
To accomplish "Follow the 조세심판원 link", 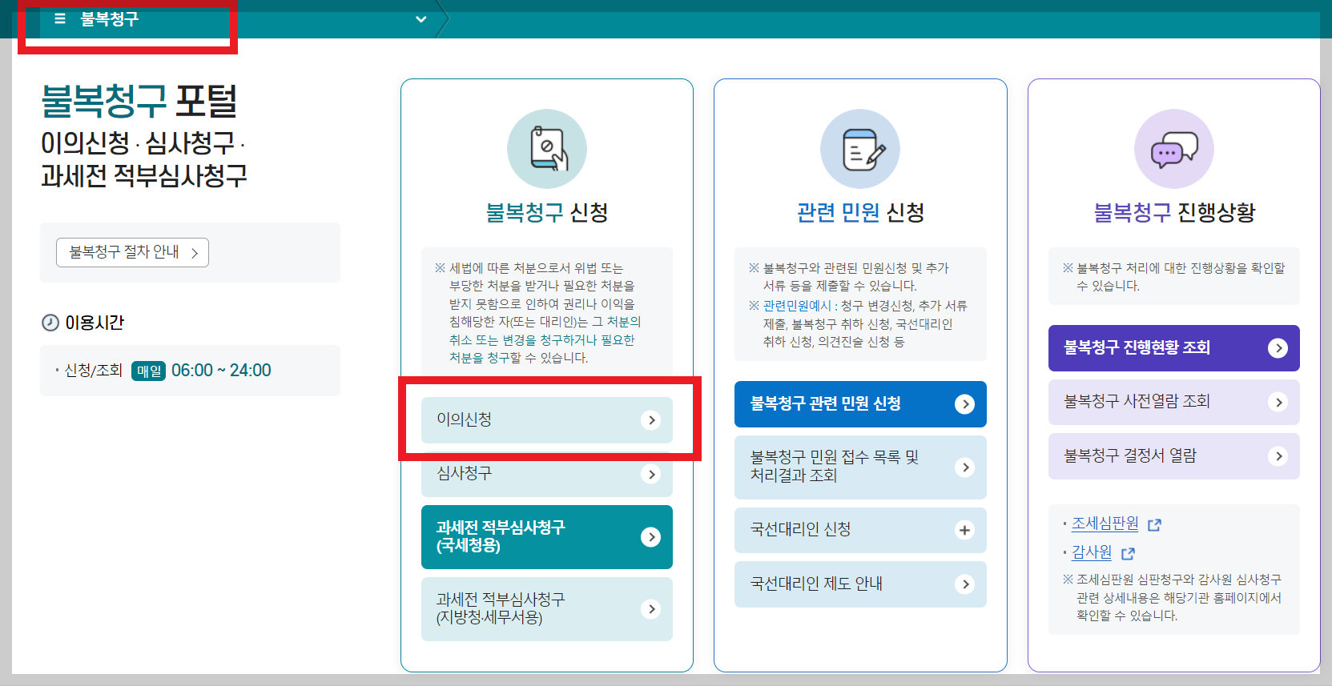I will click(1105, 524).
